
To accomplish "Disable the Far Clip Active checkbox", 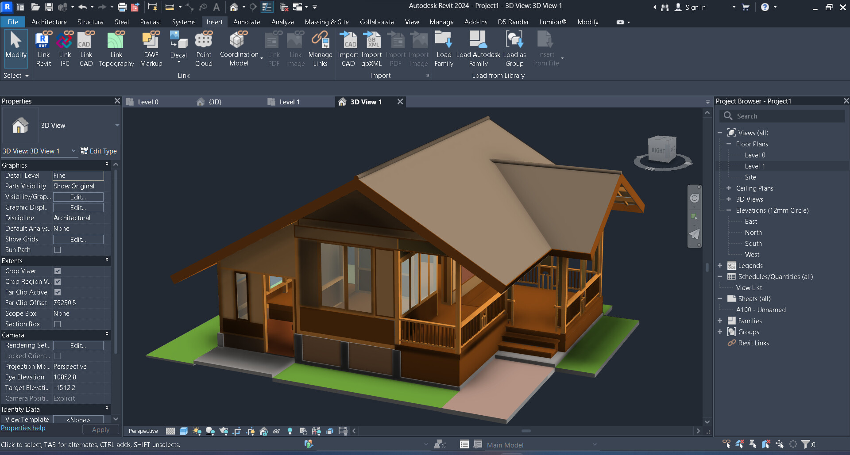I will click(58, 292).
